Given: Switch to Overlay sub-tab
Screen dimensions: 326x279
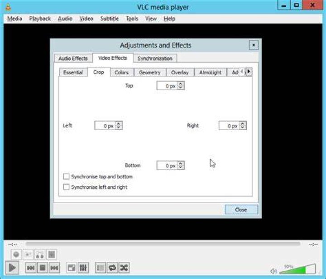Looking at the screenshot, I should 180,72.
